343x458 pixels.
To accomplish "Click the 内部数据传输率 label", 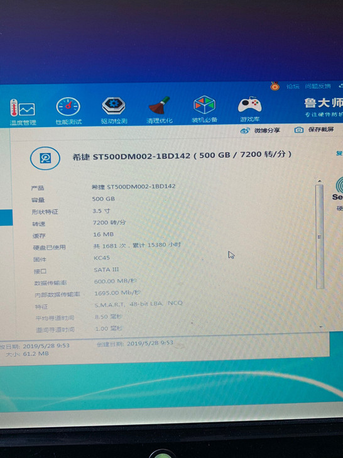I will (57, 294).
